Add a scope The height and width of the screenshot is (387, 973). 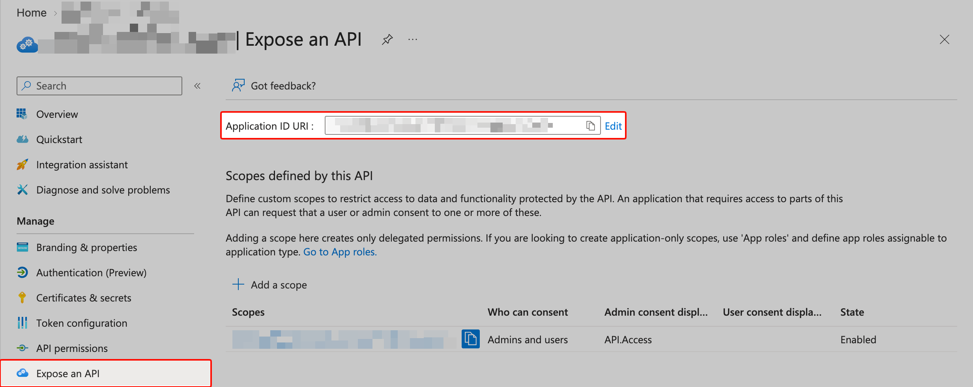coord(269,285)
